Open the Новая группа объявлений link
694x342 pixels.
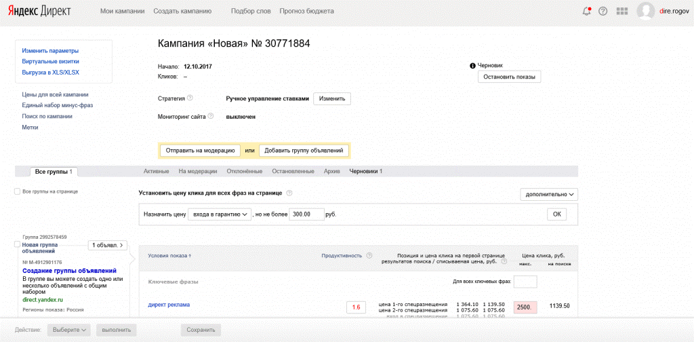point(40,247)
